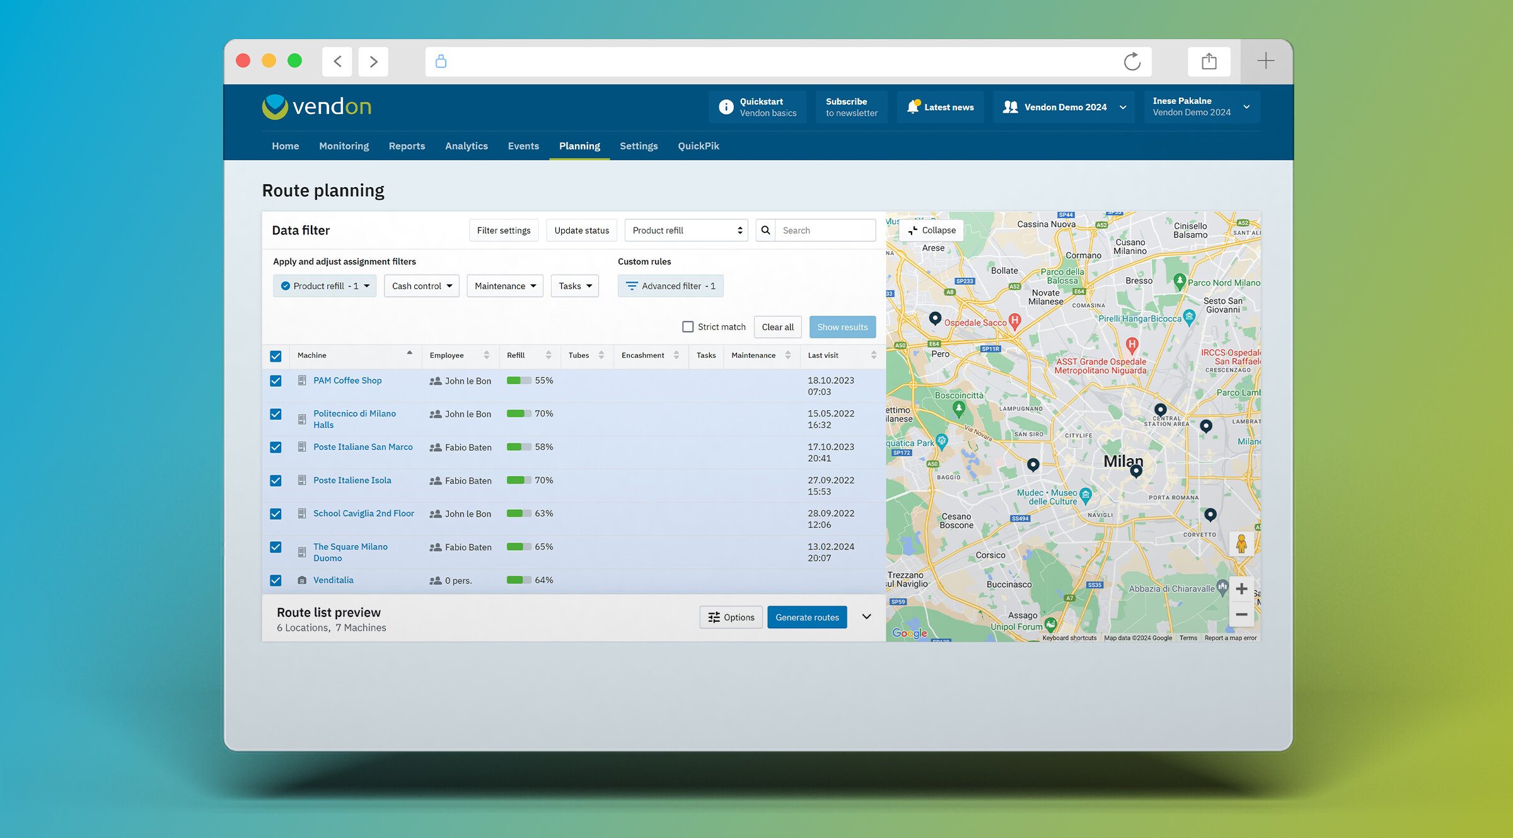Go to the Analytics tab
This screenshot has height=838, width=1513.
466,146
